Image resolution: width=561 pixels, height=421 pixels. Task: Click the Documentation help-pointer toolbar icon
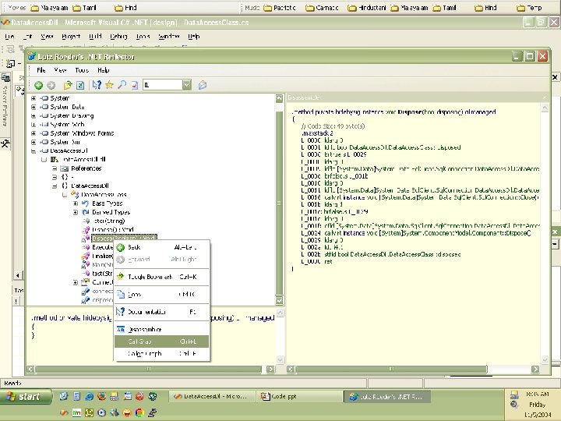pos(97,85)
